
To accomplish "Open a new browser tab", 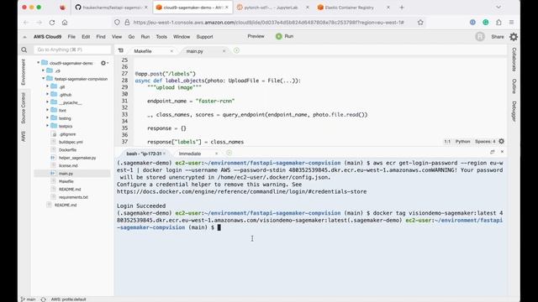I will point(402,8).
